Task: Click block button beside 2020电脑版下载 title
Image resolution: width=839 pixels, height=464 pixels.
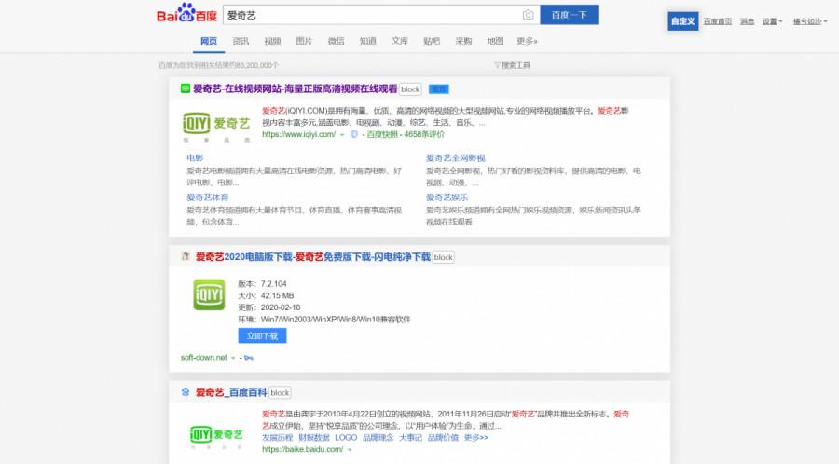Action: (x=444, y=257)
